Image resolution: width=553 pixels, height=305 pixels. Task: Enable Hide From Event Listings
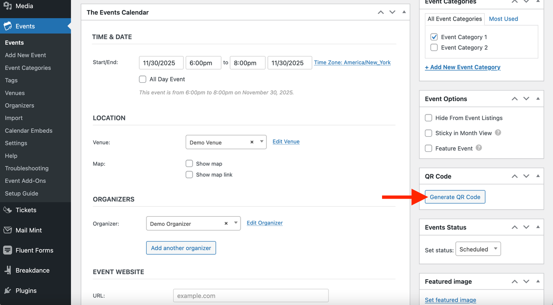coord(428,118)
